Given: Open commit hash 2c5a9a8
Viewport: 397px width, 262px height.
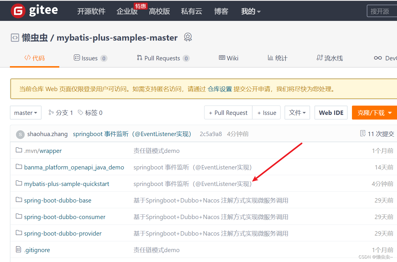Looking at the screenshot, I should click(211, 134).
